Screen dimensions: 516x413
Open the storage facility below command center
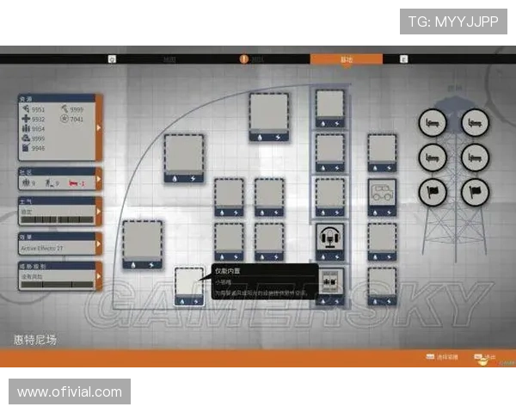coord(329,284)
